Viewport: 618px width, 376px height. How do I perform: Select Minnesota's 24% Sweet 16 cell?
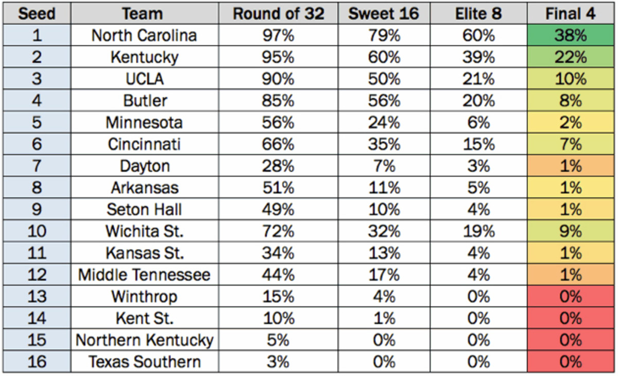[x=384, y=123]
